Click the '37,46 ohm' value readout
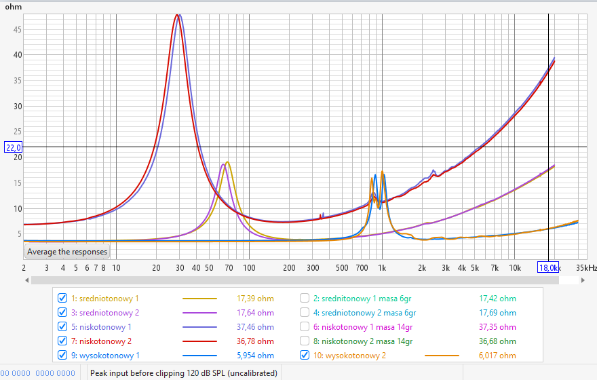Viewport: 597px width, 380px height. coord(255,327)
